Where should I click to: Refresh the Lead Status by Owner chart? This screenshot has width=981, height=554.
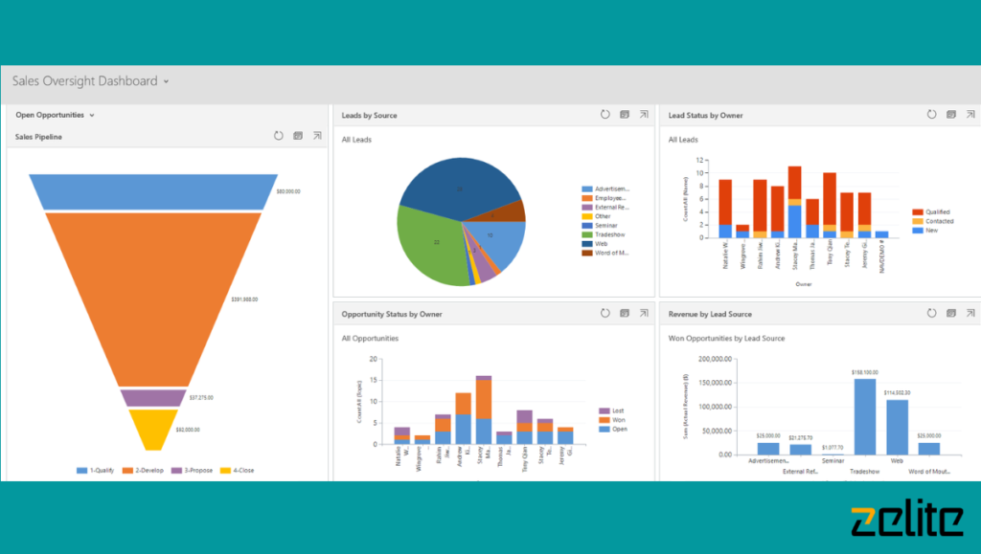[931, 113]
